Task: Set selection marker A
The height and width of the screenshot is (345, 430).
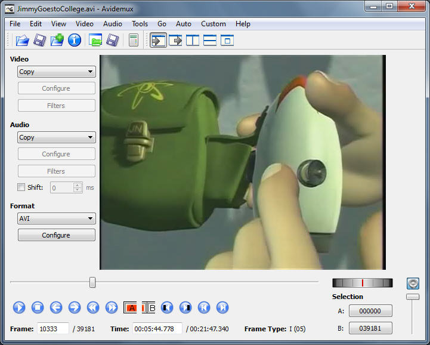Action: coord(130,307)
